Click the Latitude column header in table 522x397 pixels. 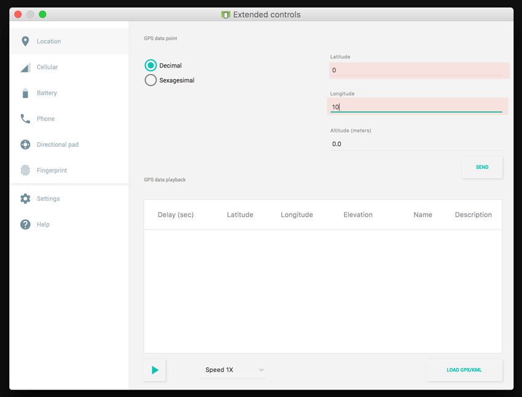point(240,215)
